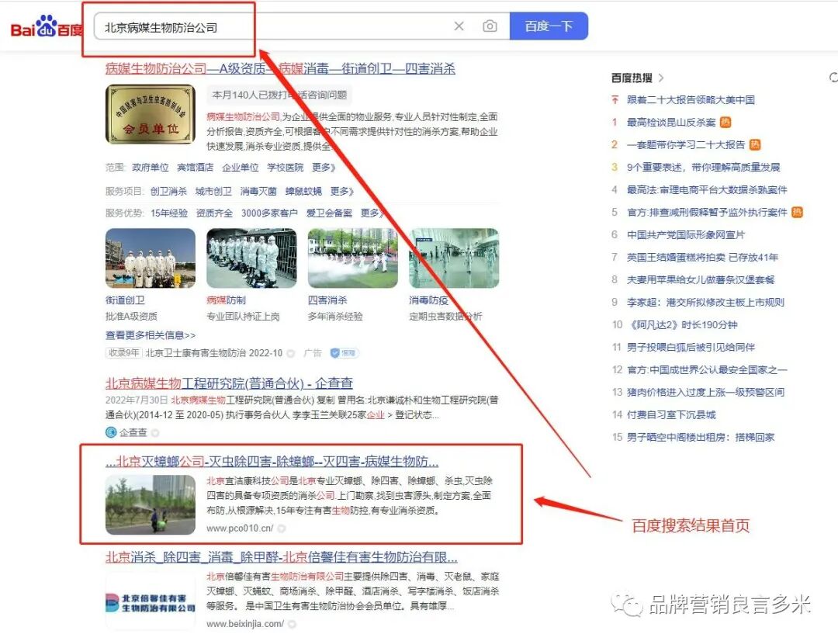The image size is (838, 641).
Task: Open hot search 中国共产党国际形象网宣片
Action: click(686, 234)
